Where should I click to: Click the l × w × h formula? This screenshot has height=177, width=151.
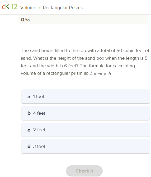[101, 74]
